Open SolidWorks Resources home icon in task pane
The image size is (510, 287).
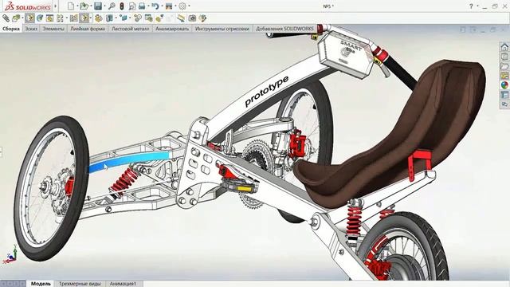click(504, 47)
